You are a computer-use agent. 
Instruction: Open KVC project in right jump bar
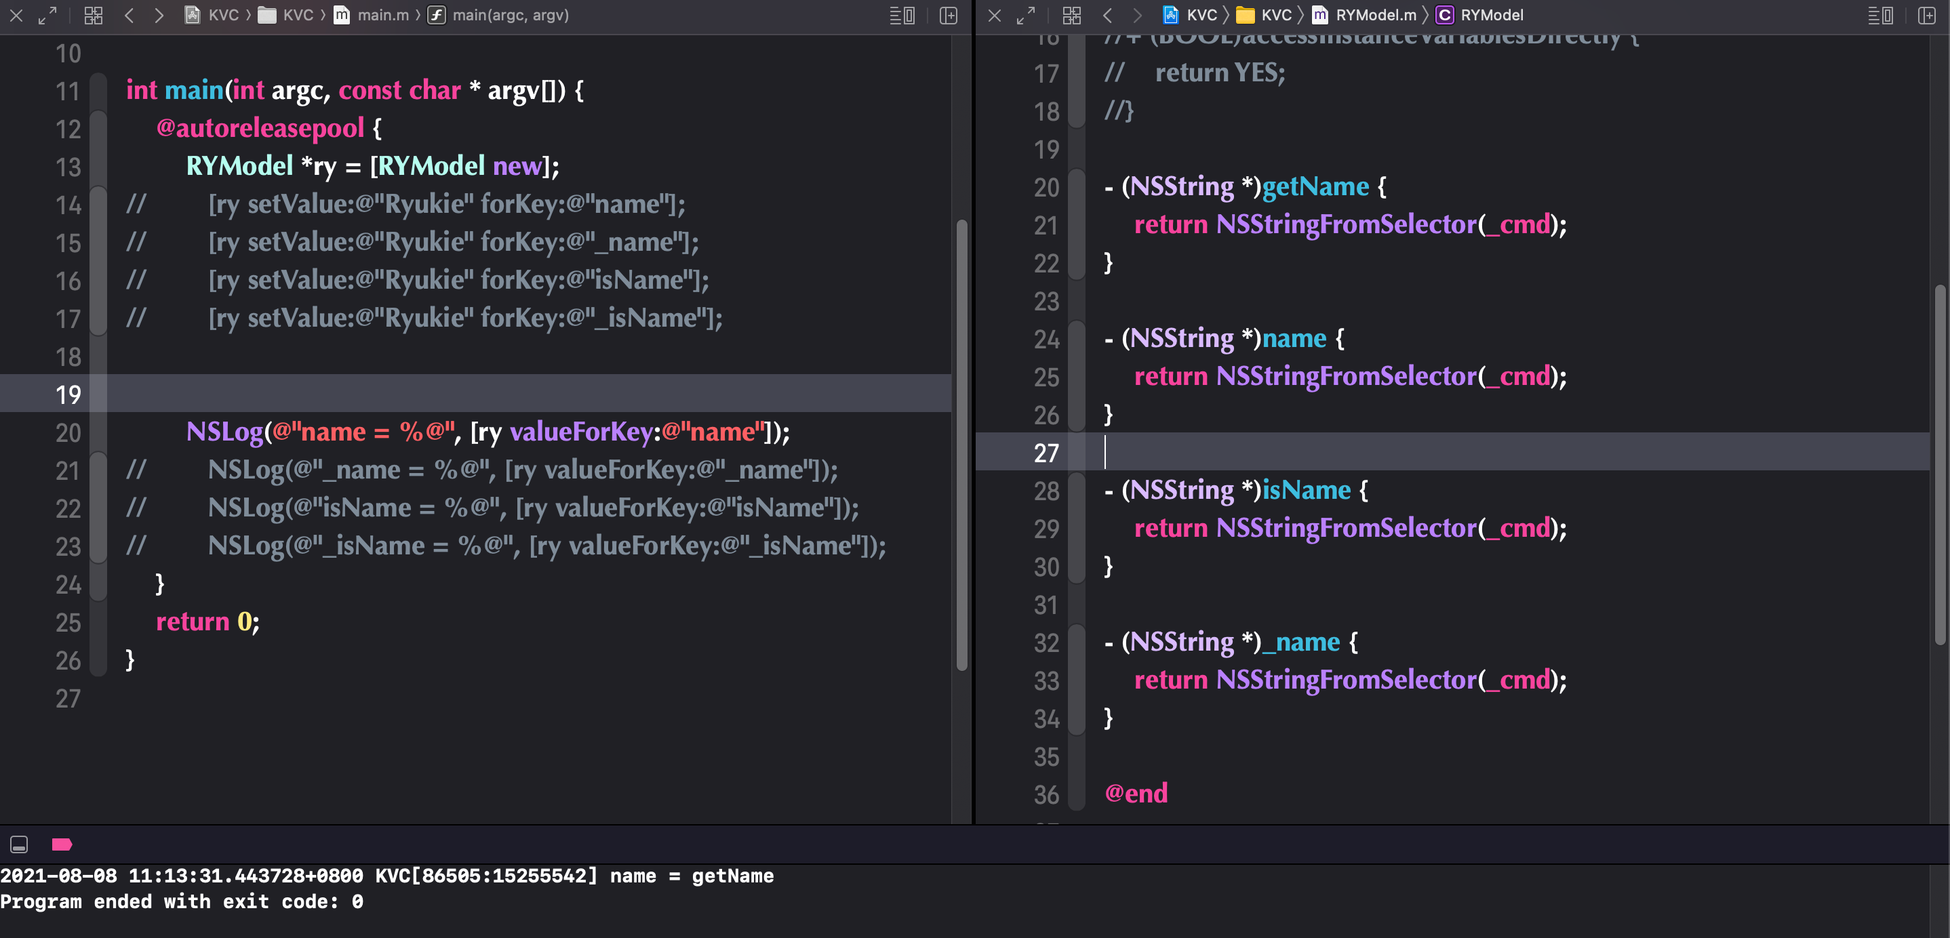(1190, 15)
